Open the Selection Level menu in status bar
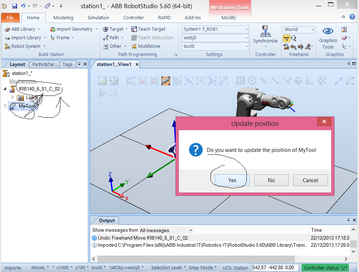The image size is (359, 272). (168, 267)
